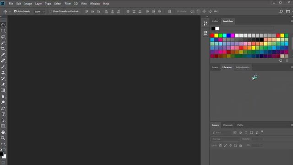This screenshot has height=165, width=293.
Task: Select the Dodge tool
Action: pos(3,102)
